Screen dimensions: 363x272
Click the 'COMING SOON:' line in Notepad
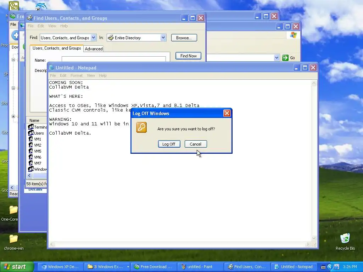click(66, 82)
